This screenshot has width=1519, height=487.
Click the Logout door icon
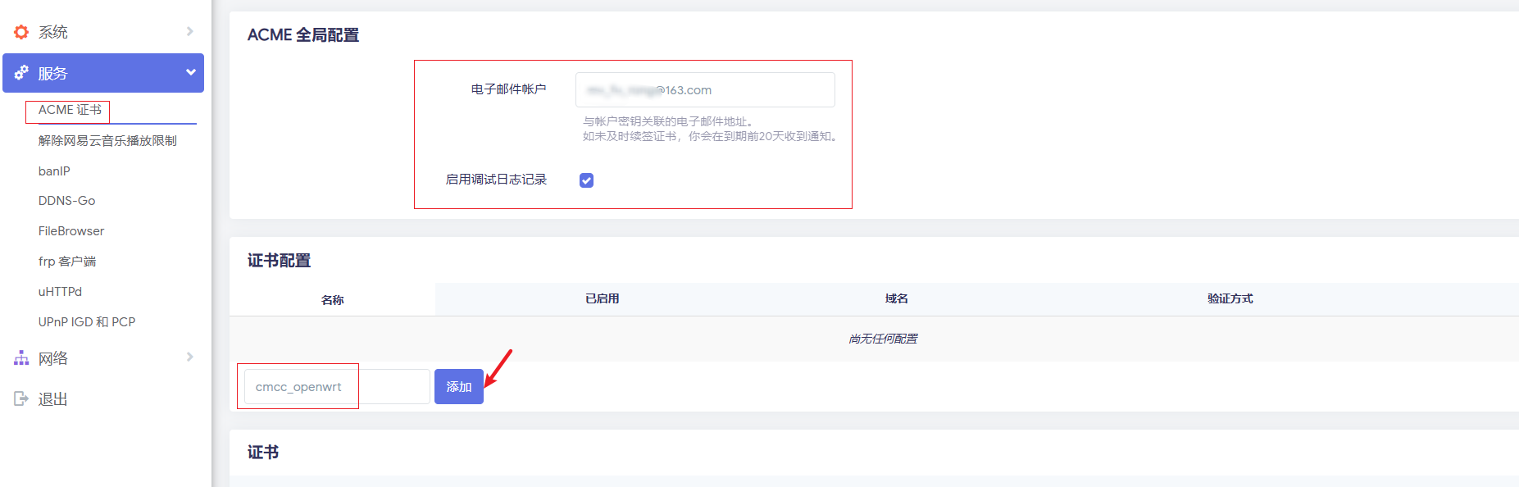tap(21, 399)
